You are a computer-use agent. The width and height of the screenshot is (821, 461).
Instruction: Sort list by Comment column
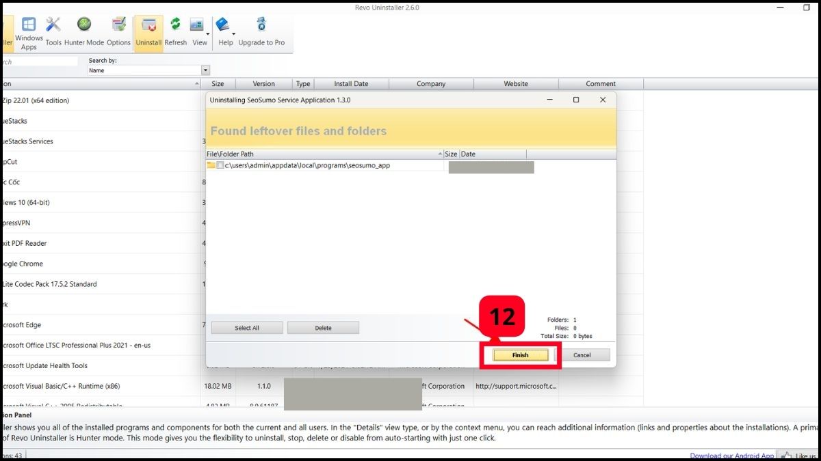pos(601,84)
